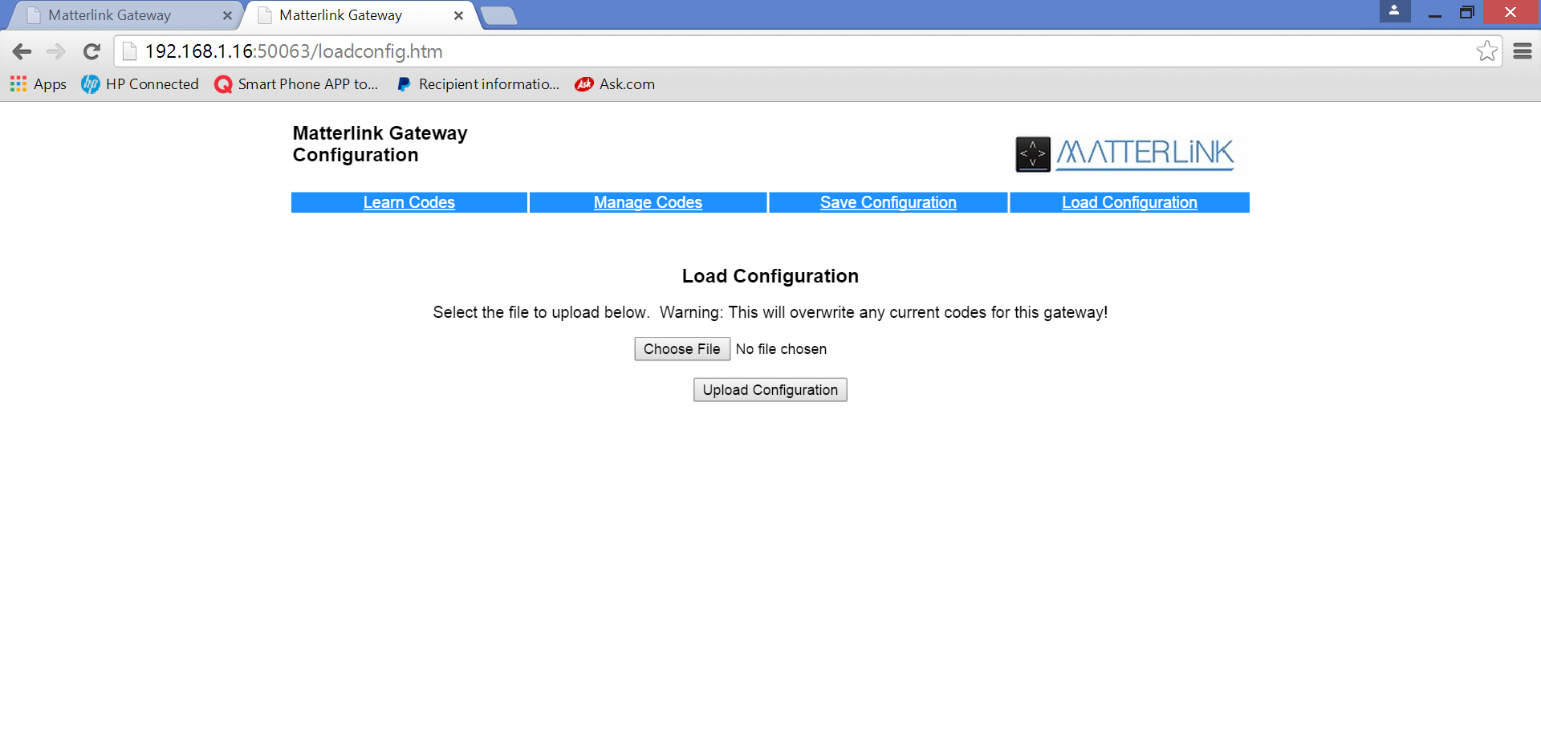Open the Smart Phone APP bookmark
Viewport: 1541px width, 756px height.
pyautogui.click(x=296, y=83)
